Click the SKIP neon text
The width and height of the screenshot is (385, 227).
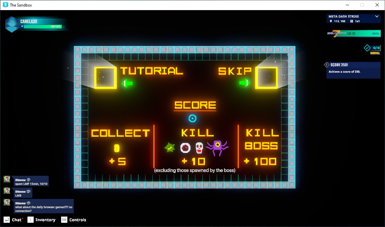coord(235,71)
